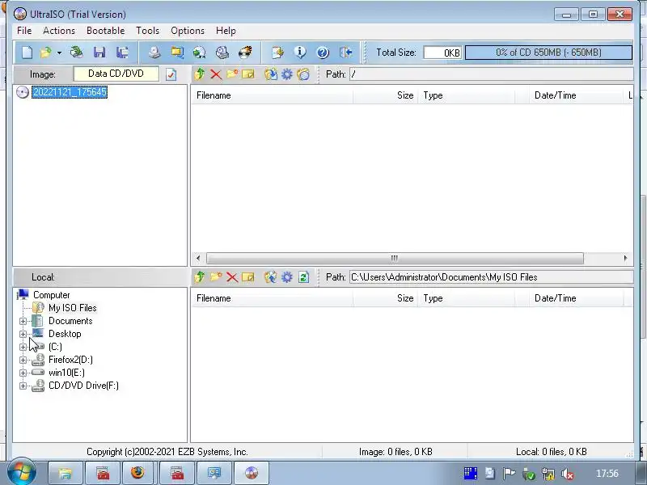This screenshot has width=647, height=485.
Task: Click the Make CD/DVD image icon
Action: [x=154, y=53]
